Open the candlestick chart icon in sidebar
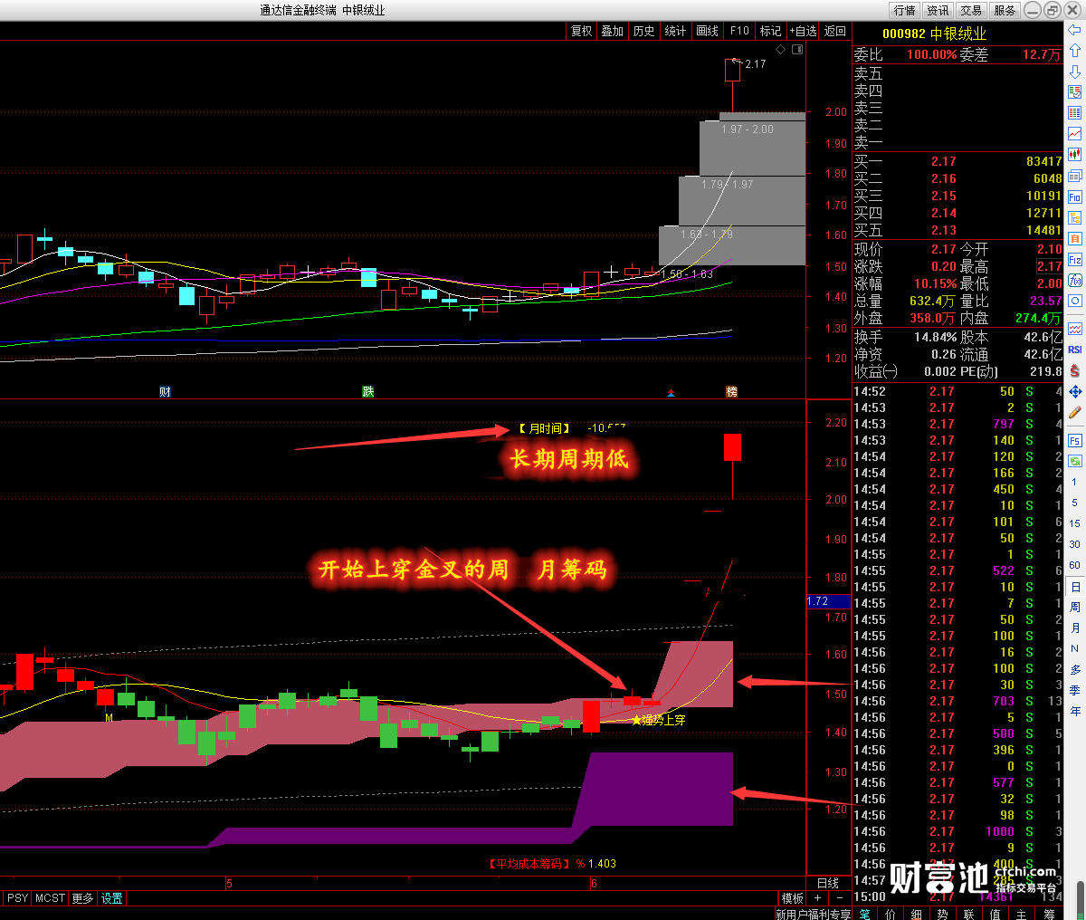Viewport: 1086px width, 920px height. coord(1075,155)
